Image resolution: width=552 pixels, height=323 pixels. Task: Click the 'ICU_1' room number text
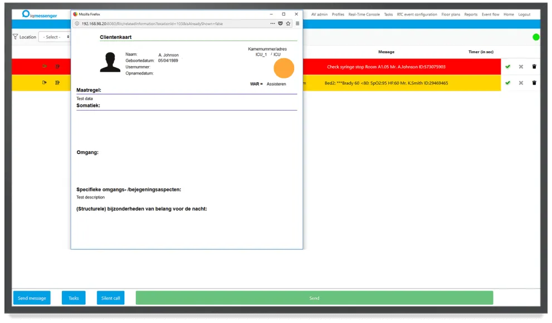261,55
